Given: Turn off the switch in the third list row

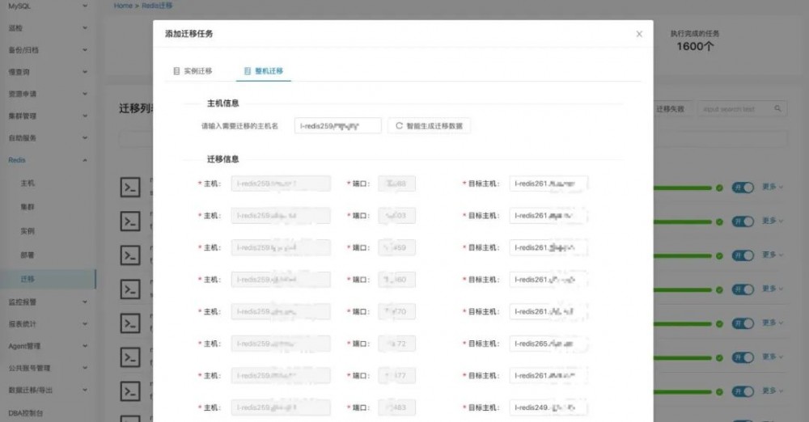Looking at the screenshot, I should coord(743,255).
